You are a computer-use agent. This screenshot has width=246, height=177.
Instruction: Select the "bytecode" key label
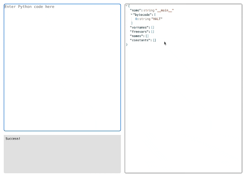click(142, 15)
